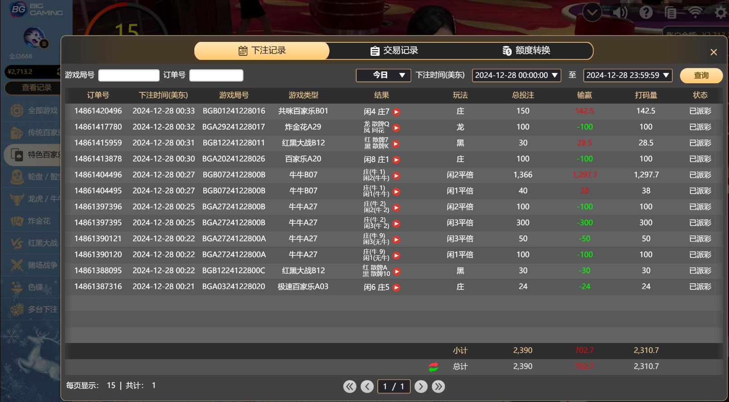Play replay for order 14861397395

[396, 223]
